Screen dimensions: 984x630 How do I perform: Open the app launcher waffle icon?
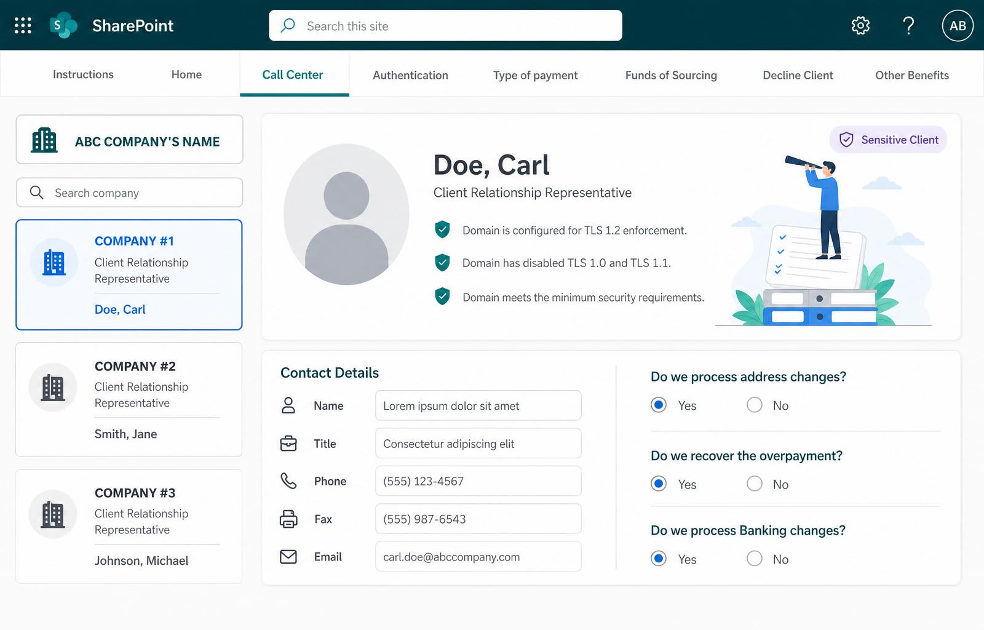[x=23, y=25]
